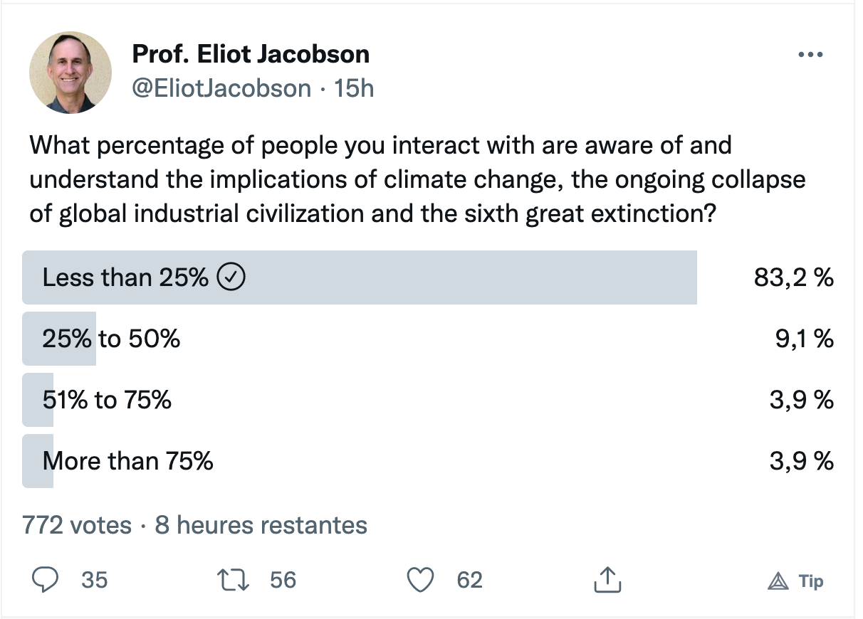Retweet using the arrows icon
This screenshot has width=863, height=619.
point(236,581)
